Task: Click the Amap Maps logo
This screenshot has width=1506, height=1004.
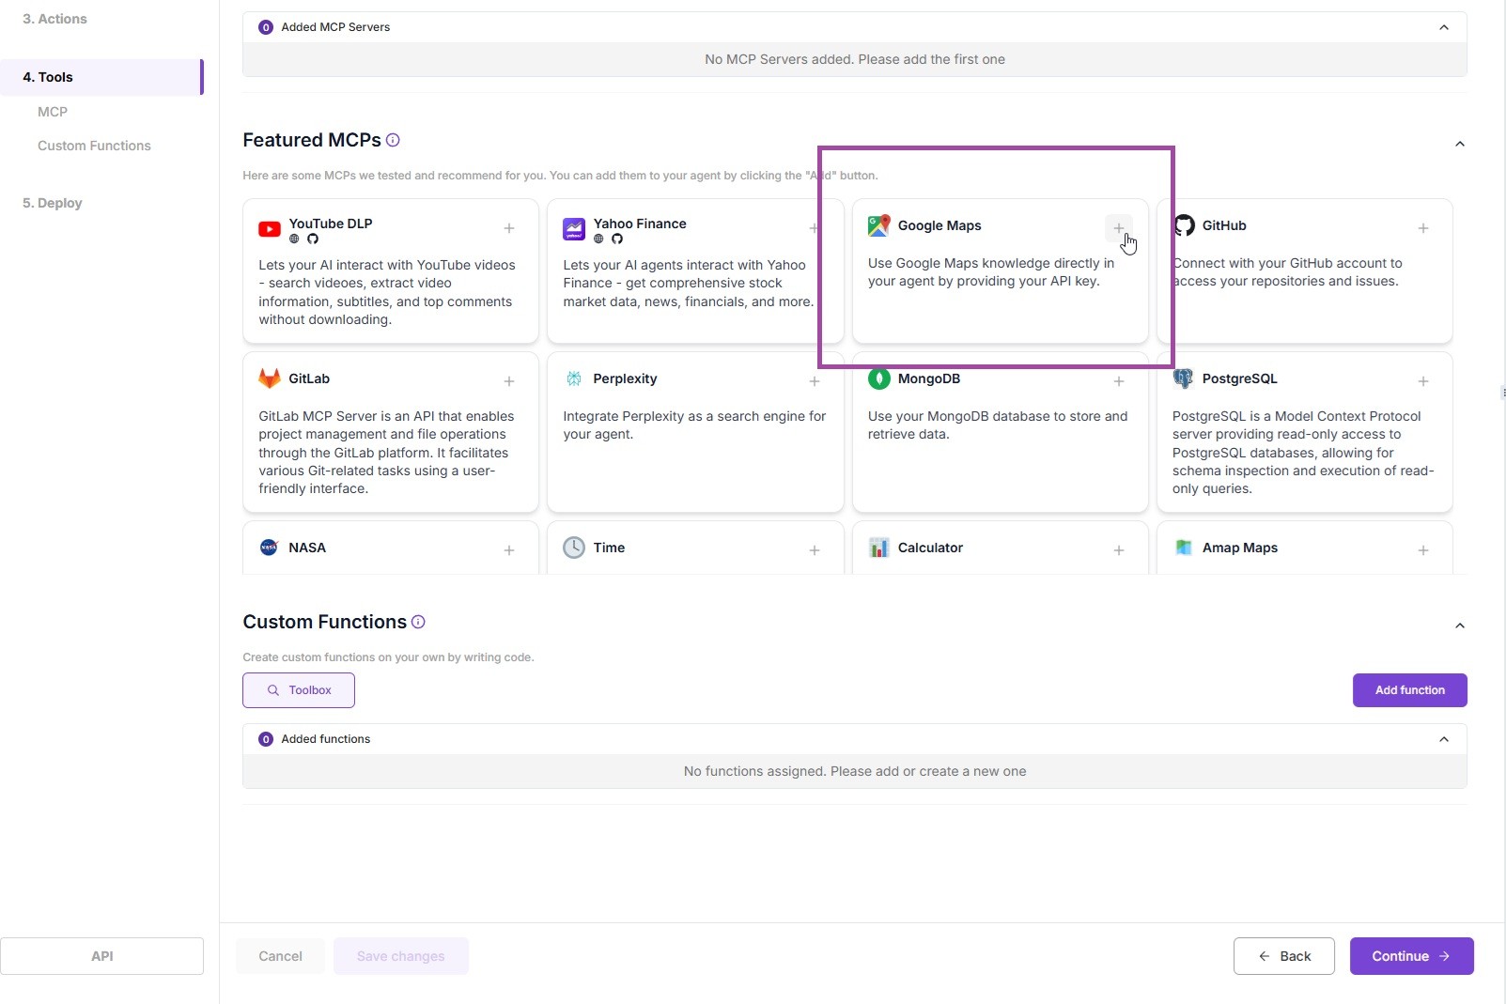Action: pyautogui.click(x=1184, y=548)
